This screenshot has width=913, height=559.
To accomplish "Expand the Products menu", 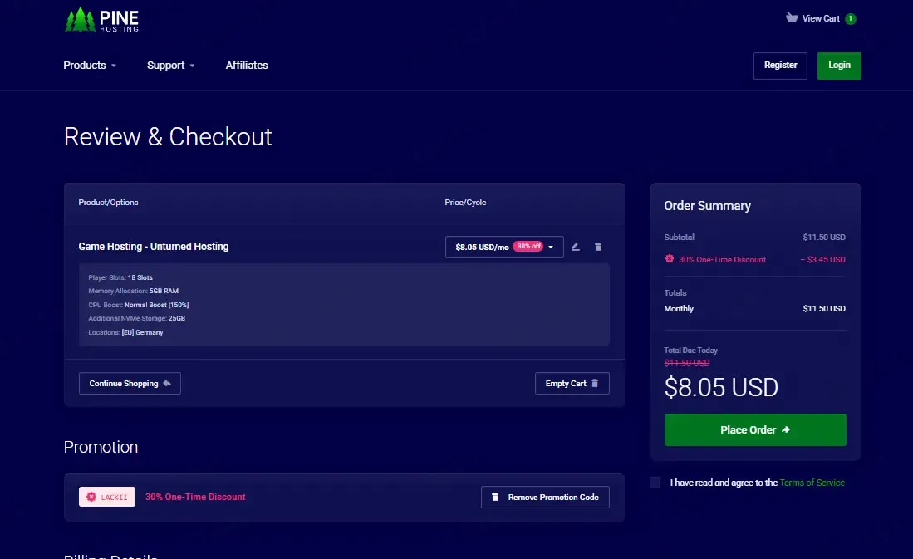I will tap(90, 66).
